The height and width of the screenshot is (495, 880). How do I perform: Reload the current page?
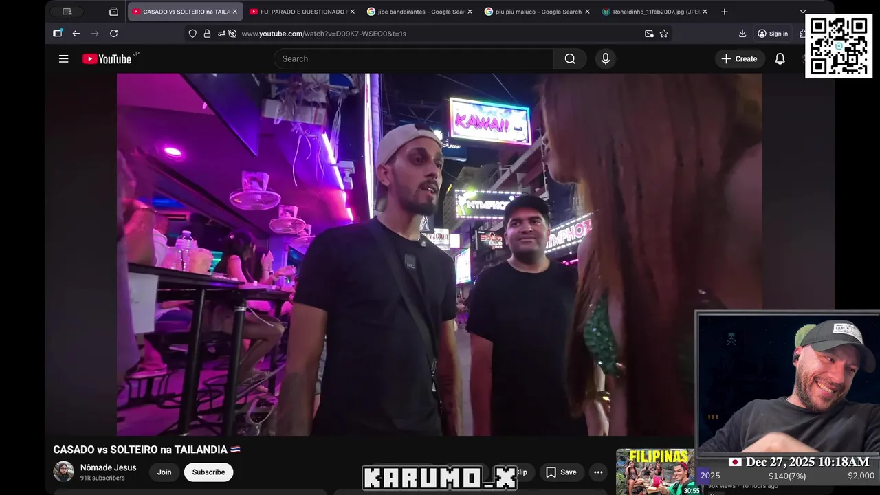coord(113,34)
